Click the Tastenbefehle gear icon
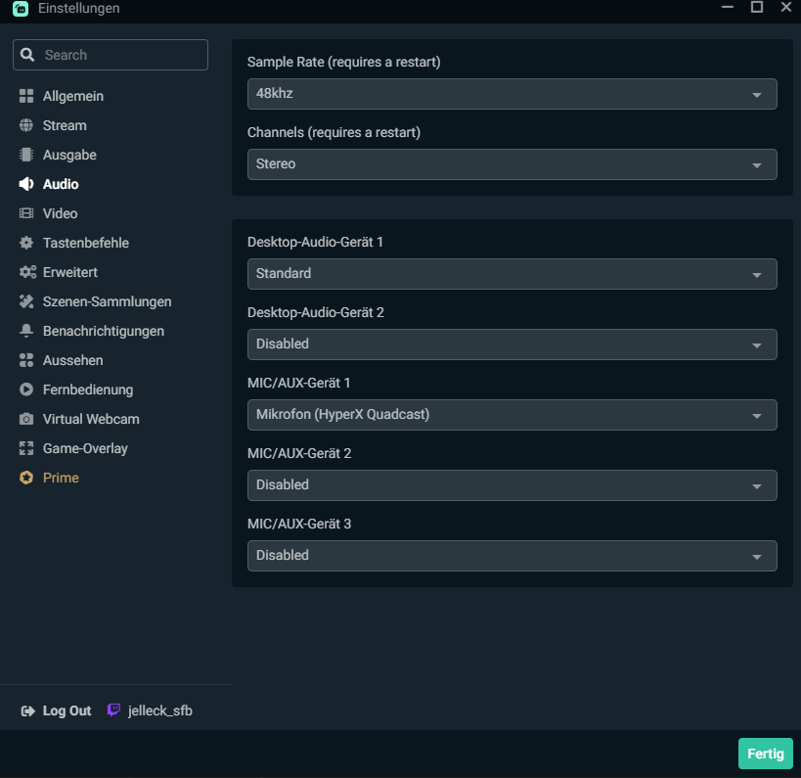Viewport: 801px width, 778px height. coord(26,243)
